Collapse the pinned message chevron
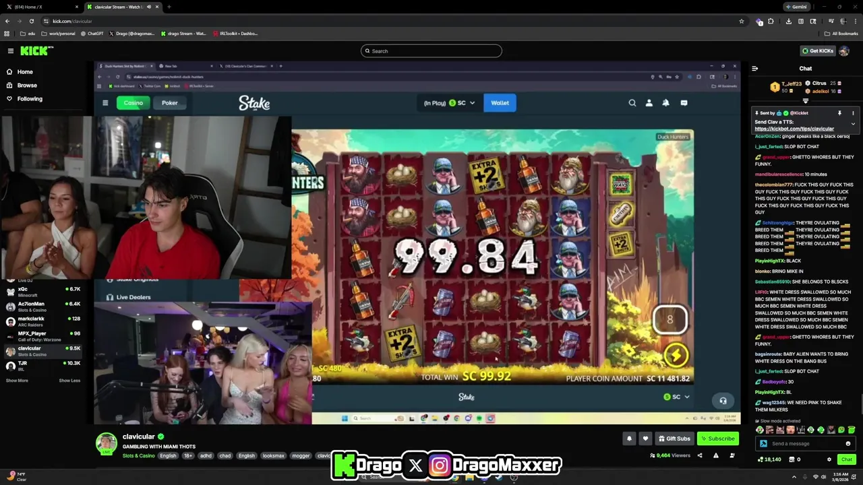Screen dimensions: 863x485 click(x=852, y=124)
